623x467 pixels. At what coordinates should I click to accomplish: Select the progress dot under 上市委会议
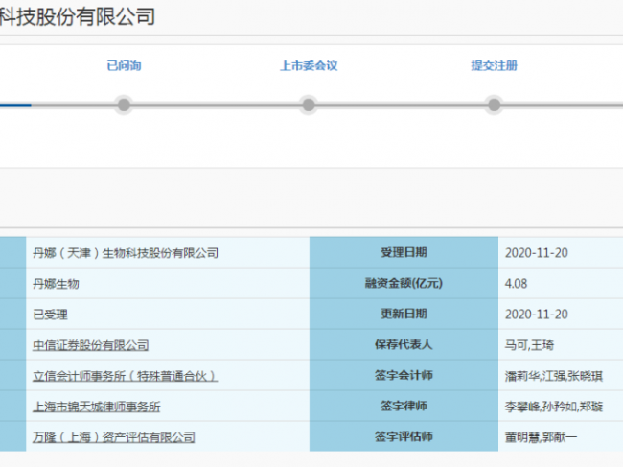coord(309,105)
